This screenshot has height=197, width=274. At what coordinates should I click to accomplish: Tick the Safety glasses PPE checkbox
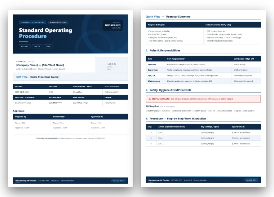tap(147, 111)
